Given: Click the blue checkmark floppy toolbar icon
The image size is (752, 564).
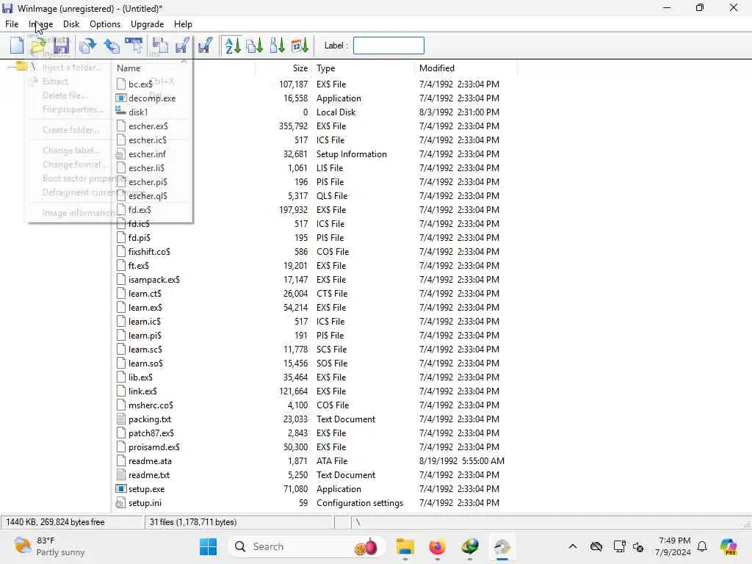Looking at the screenshot, I should click(205, 46).
